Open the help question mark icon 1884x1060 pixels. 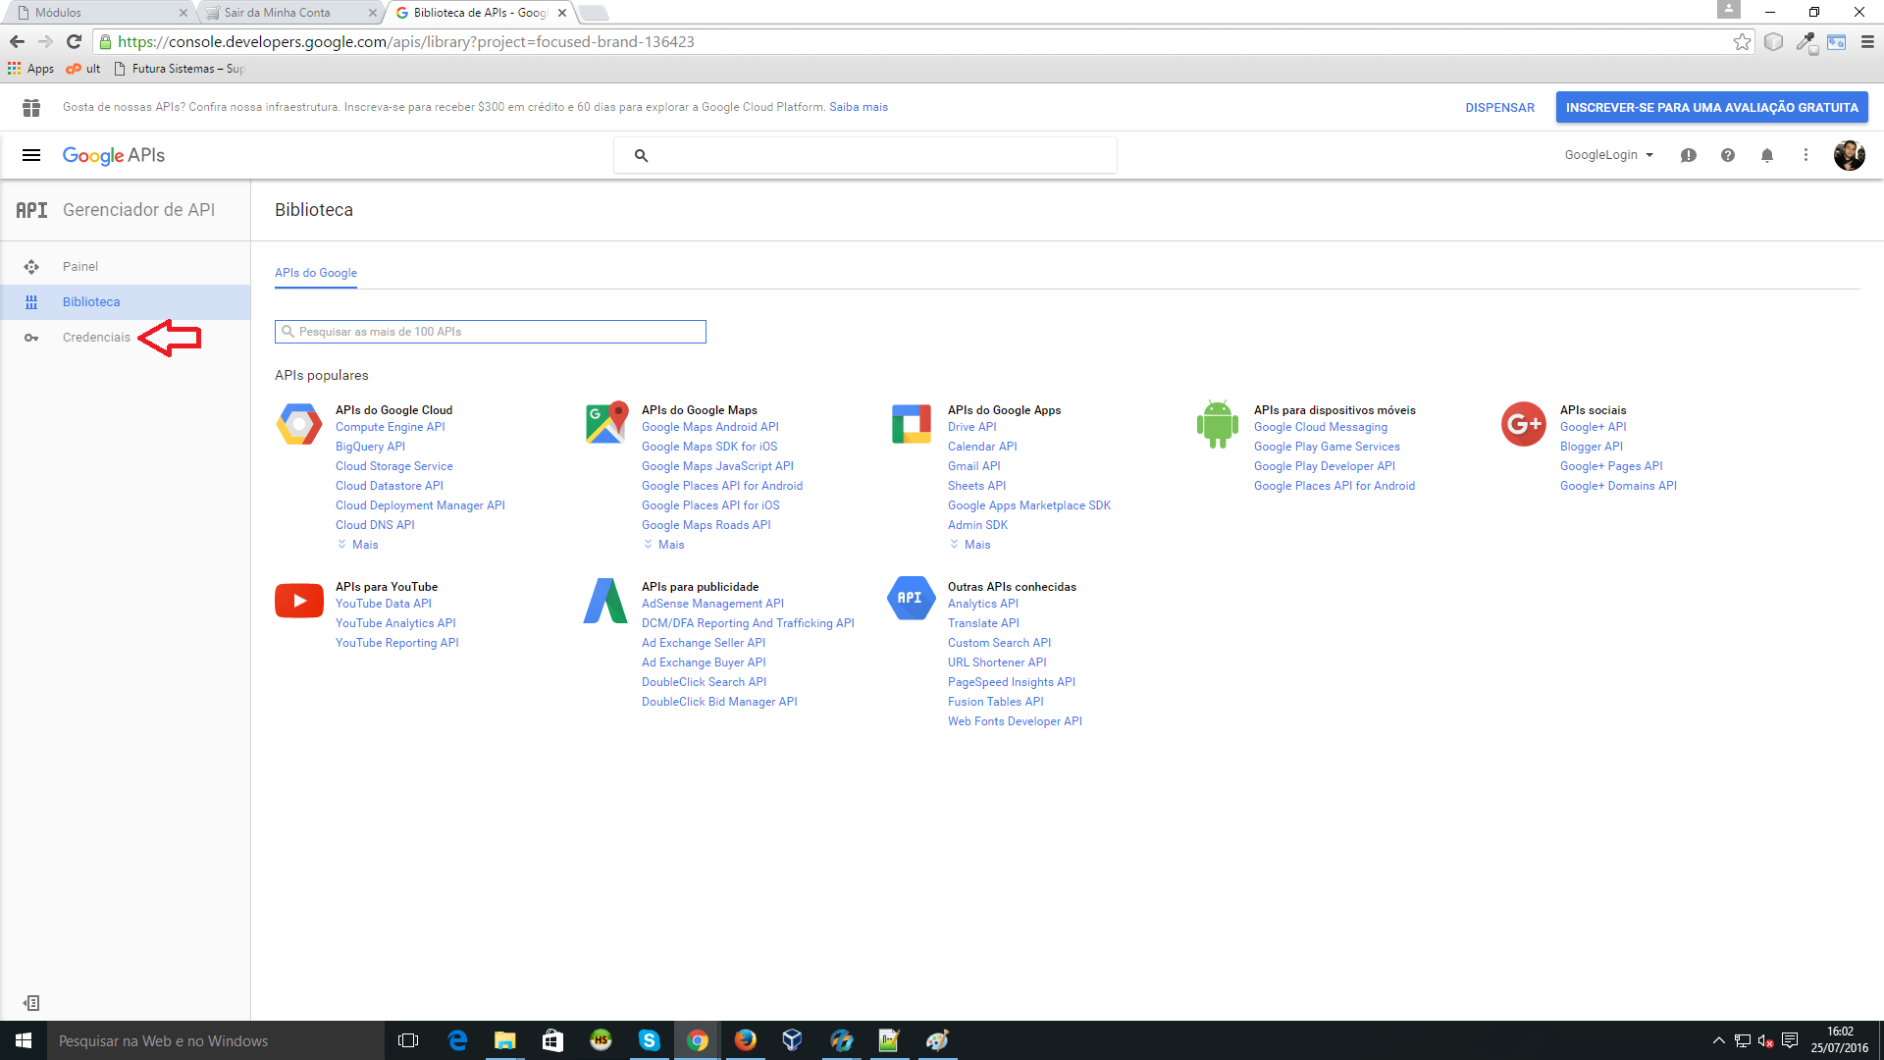tap(1727, 155)
